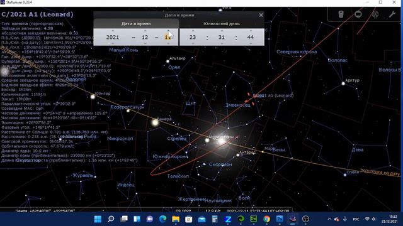Select the planet Сатурн in the sky
The image size is (403, 226).
pos(128,110)
